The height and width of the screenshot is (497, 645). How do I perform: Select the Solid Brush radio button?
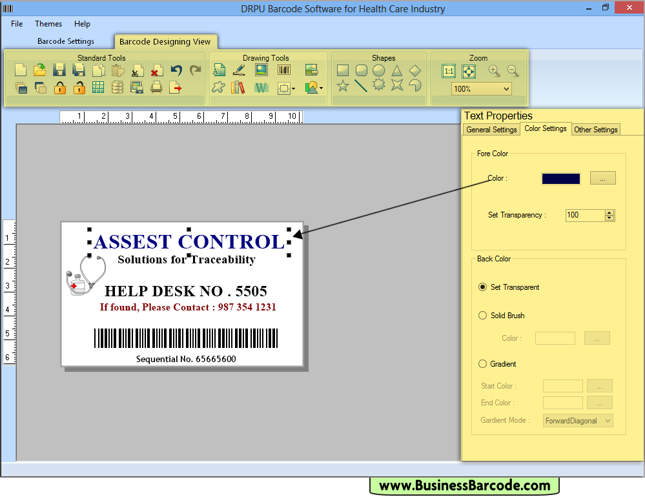482,315
